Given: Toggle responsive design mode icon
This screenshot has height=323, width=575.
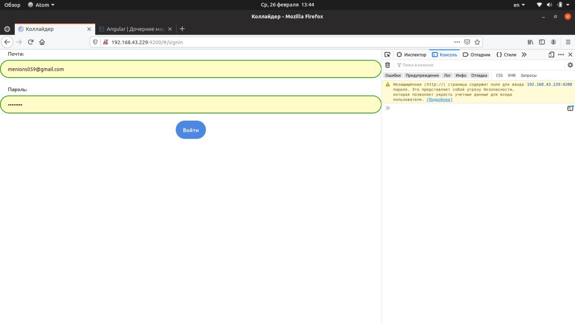Looking at the screenshot, I should [x=552, y=55].
